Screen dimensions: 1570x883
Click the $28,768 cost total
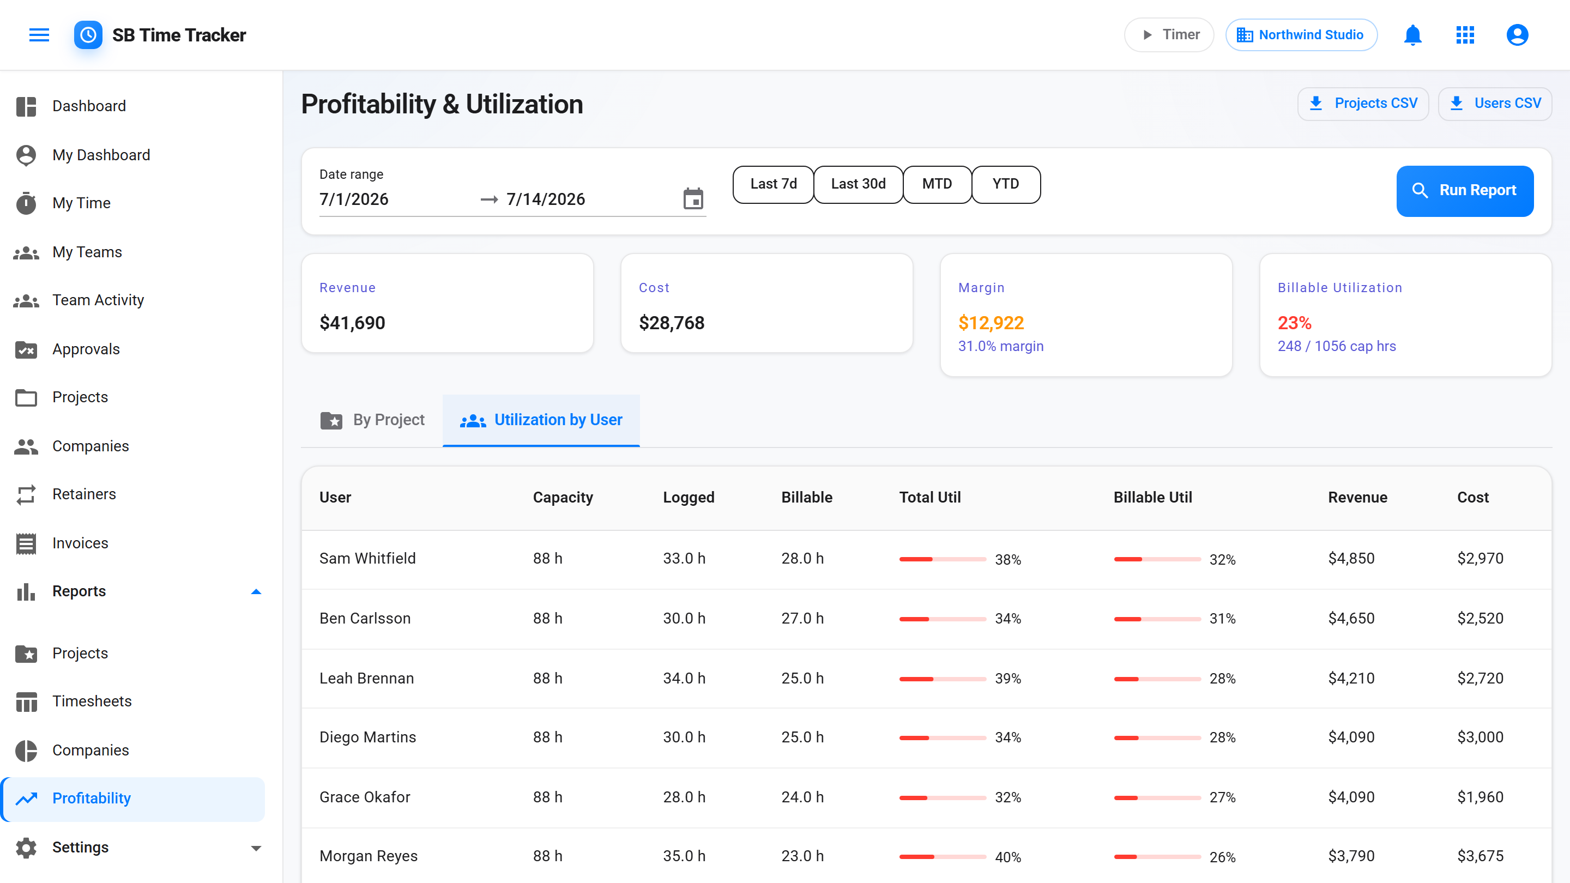click(671, 323)
